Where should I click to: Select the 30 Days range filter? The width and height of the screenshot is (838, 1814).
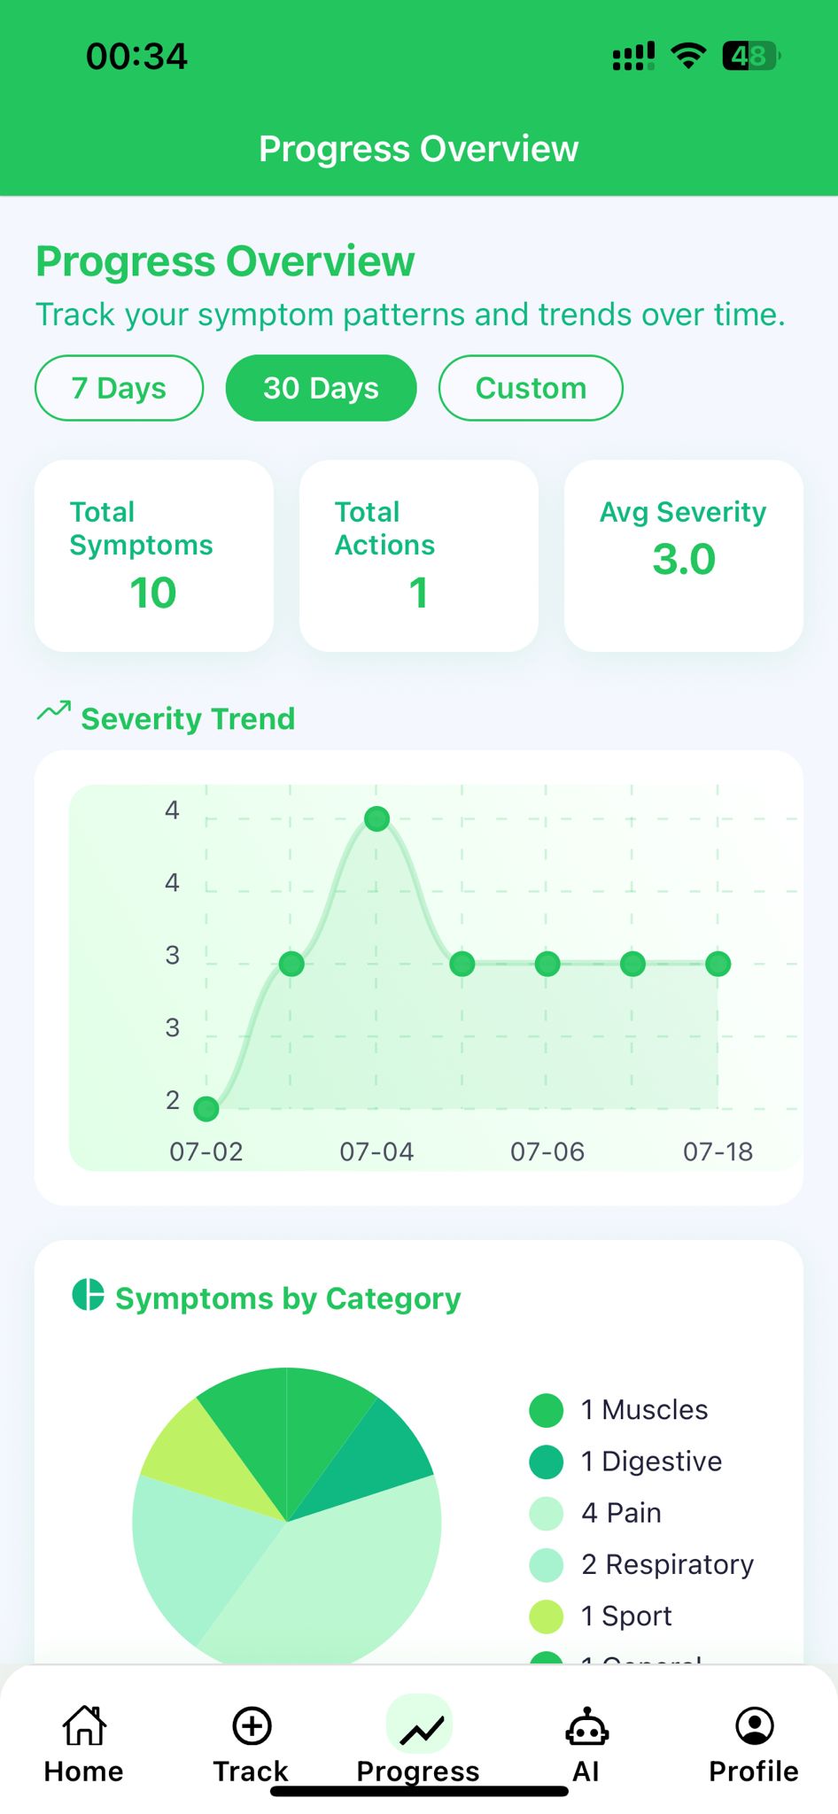tap(321, 388)
